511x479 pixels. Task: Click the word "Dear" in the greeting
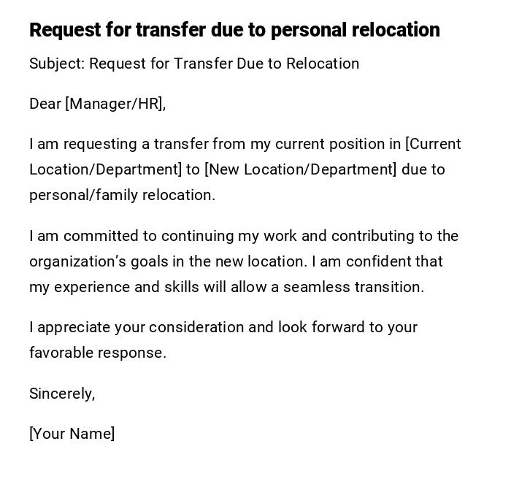pos(45,104)
